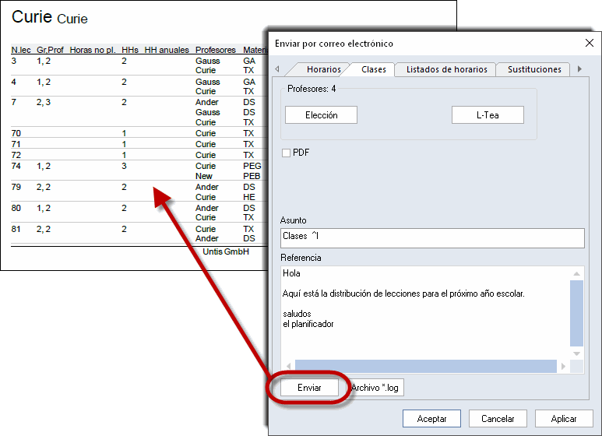The width and height of the screenshot is (602, 436).
Task: Open the Listados de horarios tab
Action: (446, 69)
